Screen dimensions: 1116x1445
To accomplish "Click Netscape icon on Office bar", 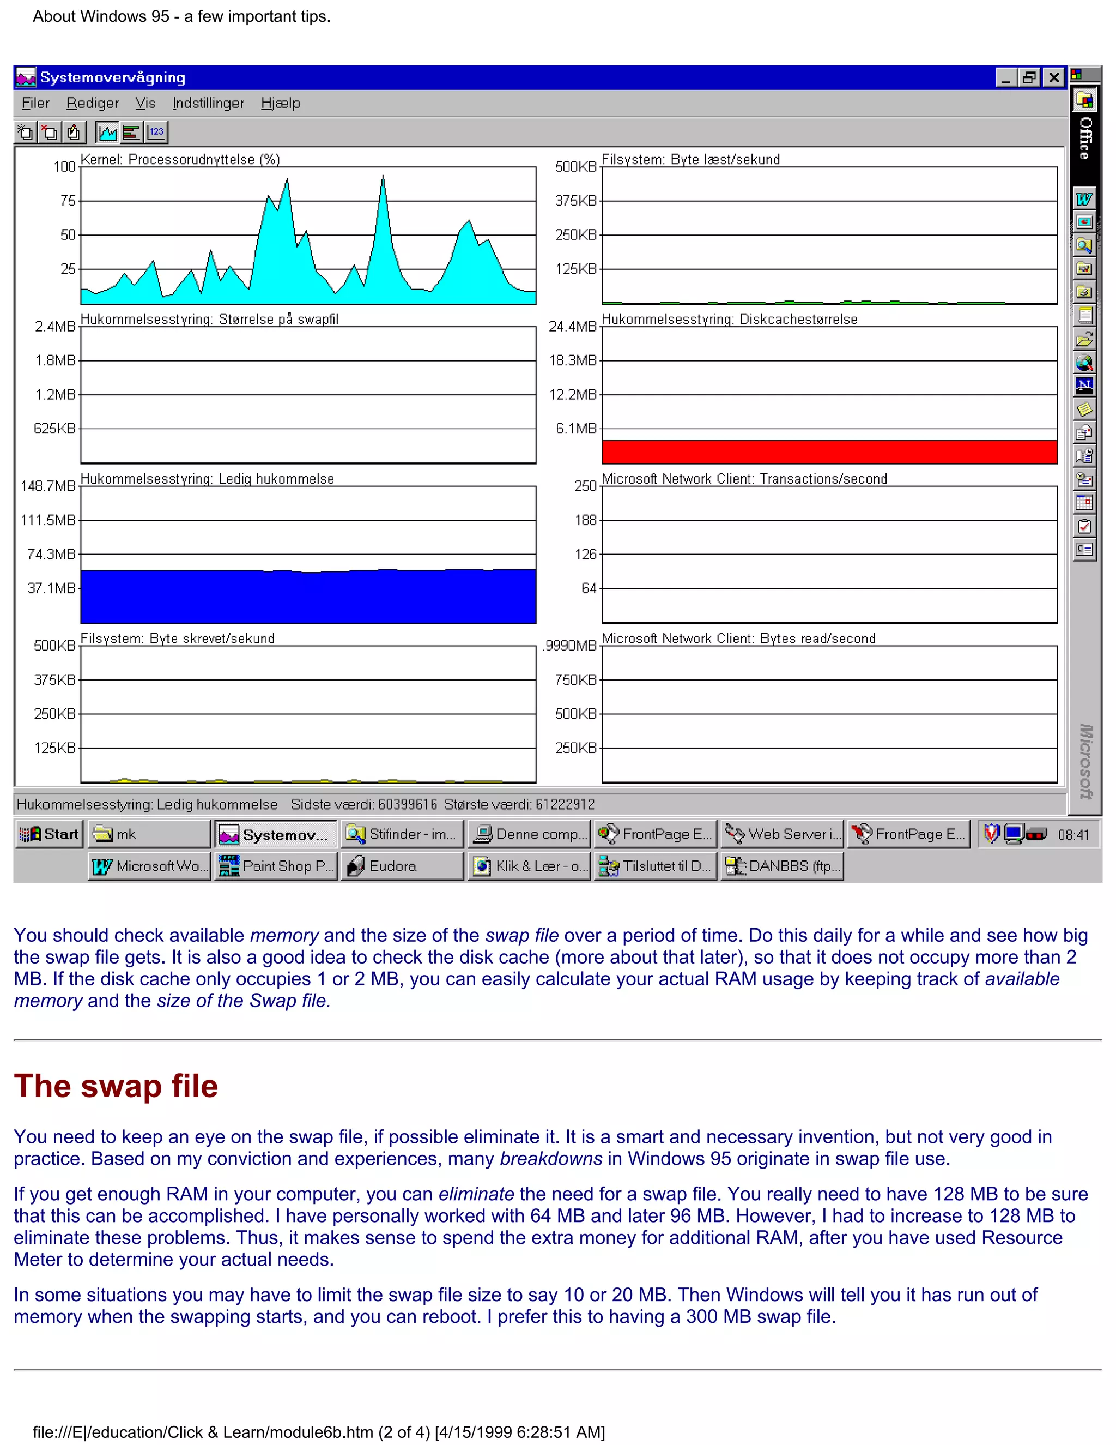I will pos(1084,385).
